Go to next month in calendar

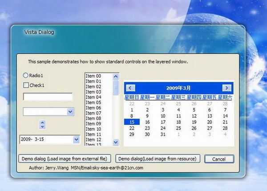click(227, 88)
